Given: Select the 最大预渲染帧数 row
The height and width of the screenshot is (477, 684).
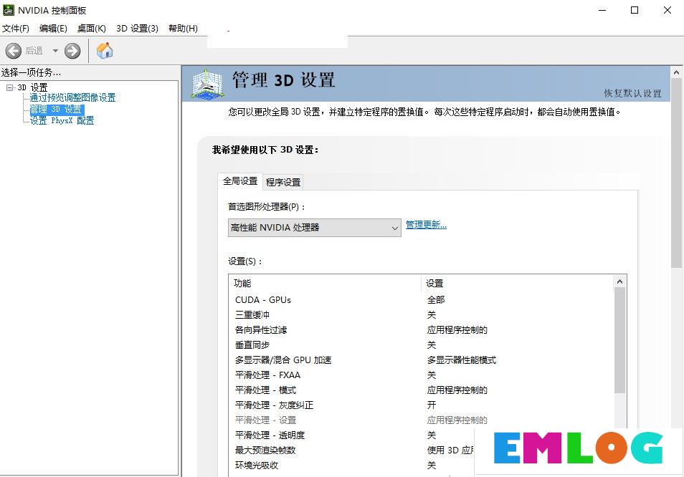Looking at the screenshot, I should [x=352, y=450].
